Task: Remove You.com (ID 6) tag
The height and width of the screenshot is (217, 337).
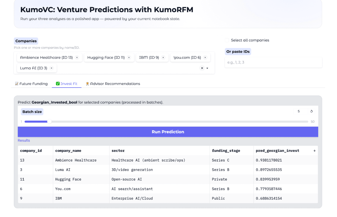Action: [205, 57]
